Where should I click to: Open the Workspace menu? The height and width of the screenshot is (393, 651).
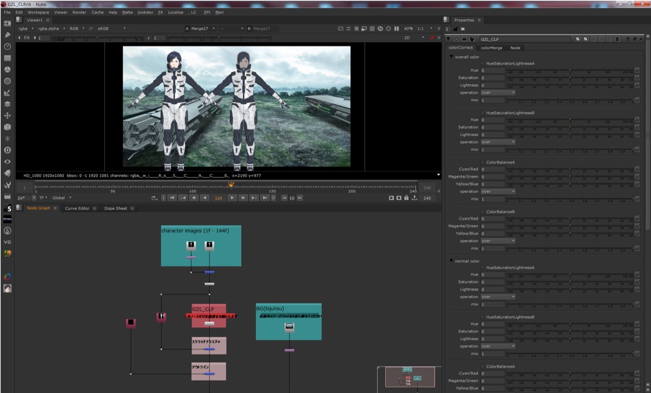pos(38,12)
